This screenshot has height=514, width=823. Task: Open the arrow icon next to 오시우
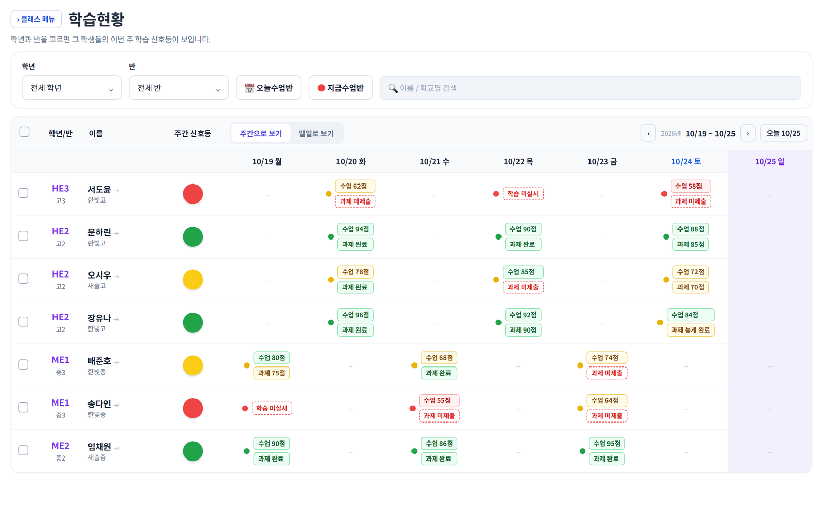pyautogui.click(x=116, y=277)
